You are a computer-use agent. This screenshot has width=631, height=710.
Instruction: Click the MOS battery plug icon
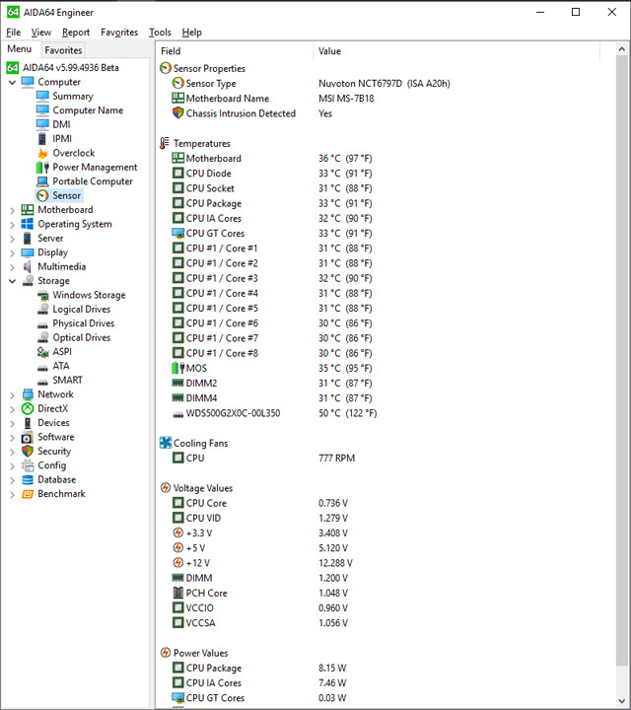tap(177, 368)
